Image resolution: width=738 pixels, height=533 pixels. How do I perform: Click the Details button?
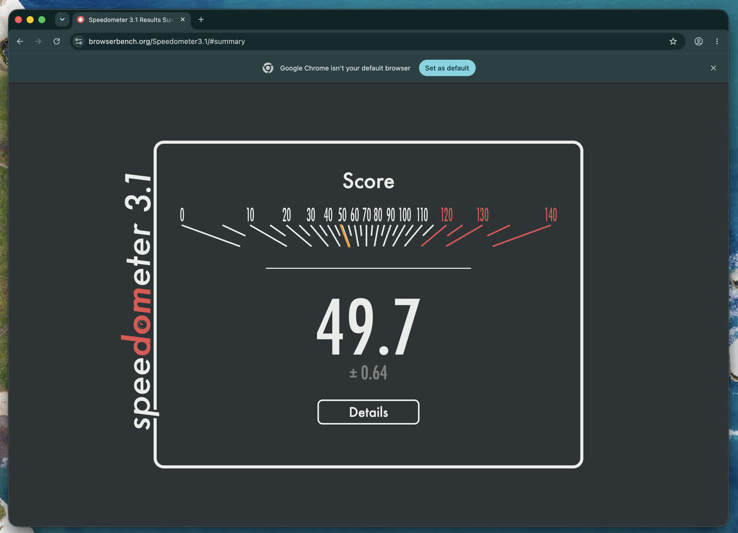pos(369,412)
